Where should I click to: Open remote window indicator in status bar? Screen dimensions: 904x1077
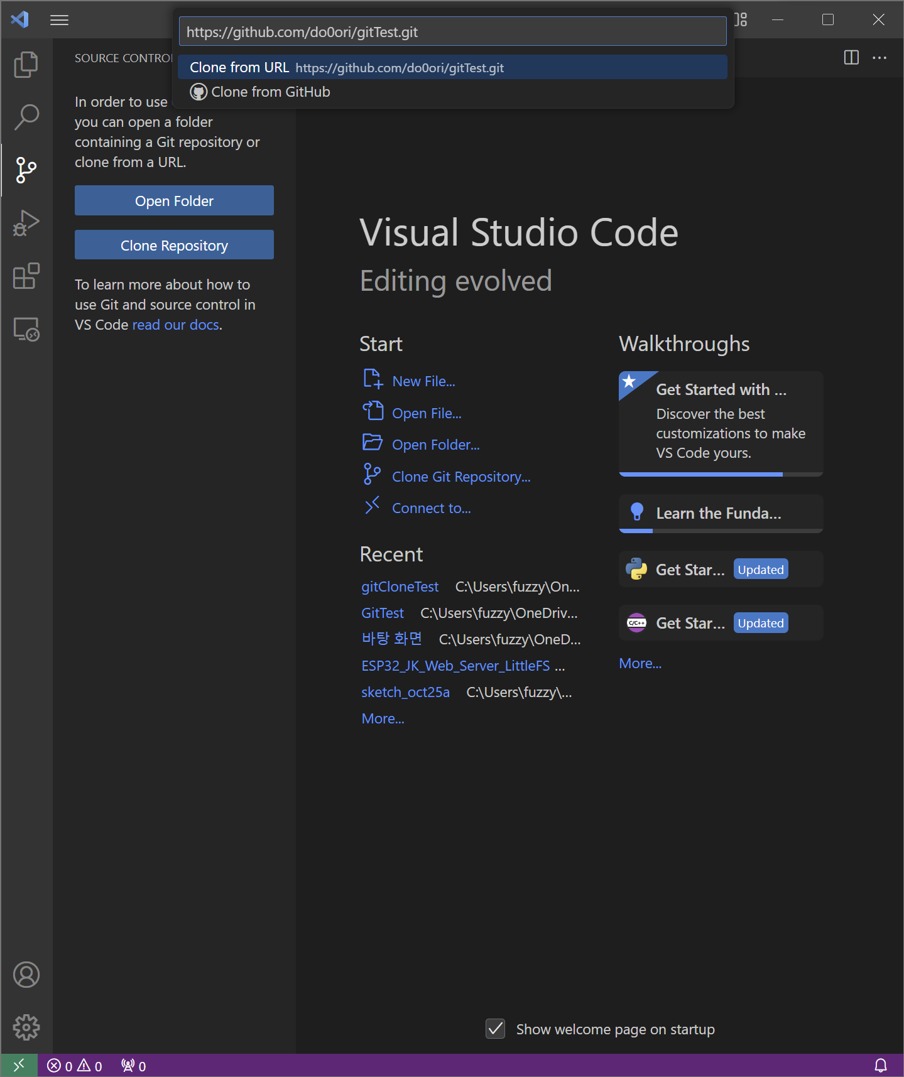click(19, 1065)
